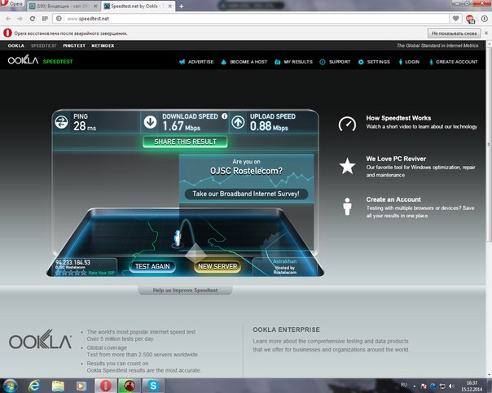Click the browser back button
492x393 pixels.
click(8, 19)
